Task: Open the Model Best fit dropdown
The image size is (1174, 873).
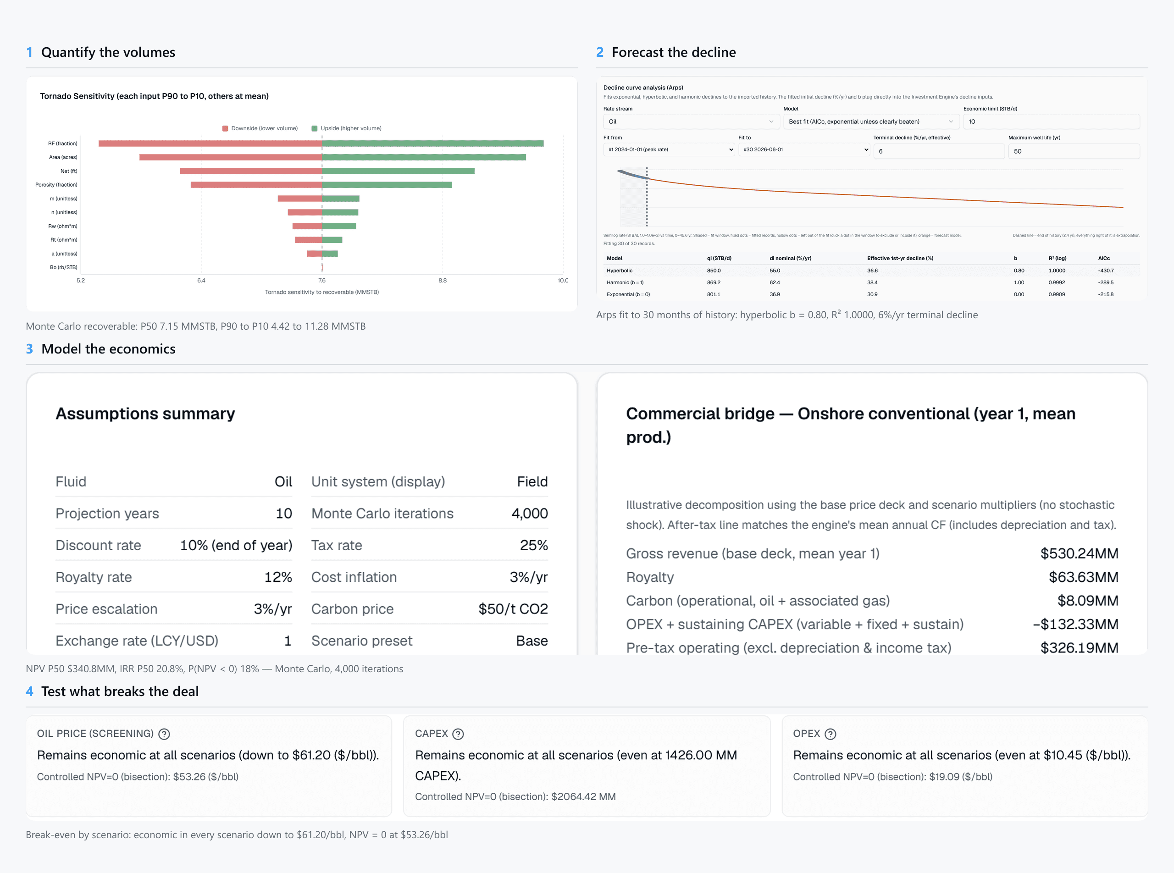Action: [871, 122]
